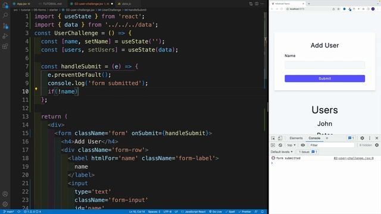Open the Explorer view in VS Code
Image resolution: width=381 pixels, height=214 pixels.
click(5, 5)
